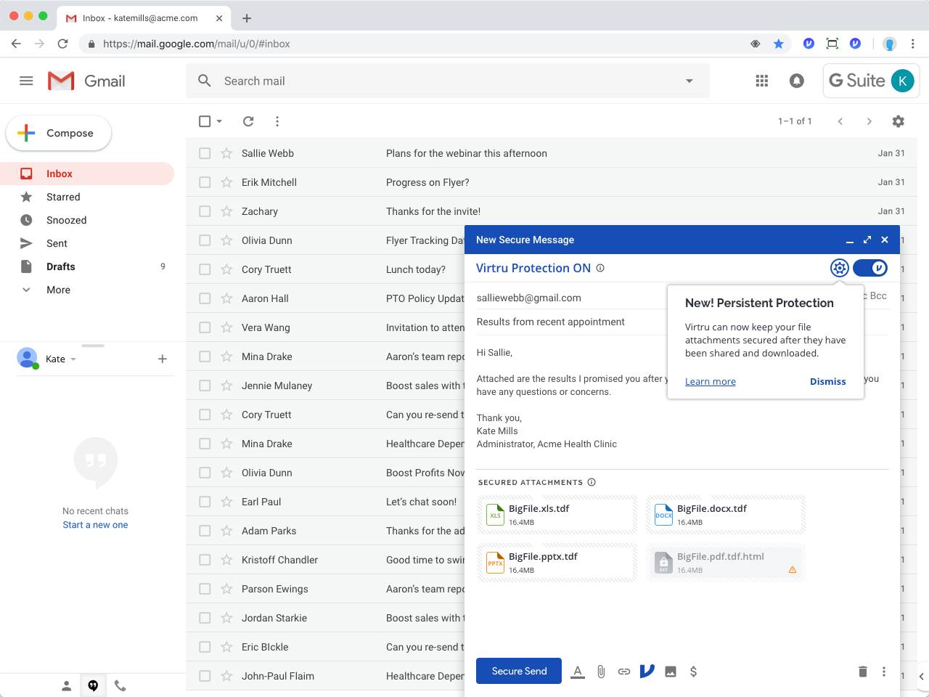Select the Sallie Webb email checkbox
Image resolution: width=929 pixels, height=697 pixels.
click(x=205, y=153)
